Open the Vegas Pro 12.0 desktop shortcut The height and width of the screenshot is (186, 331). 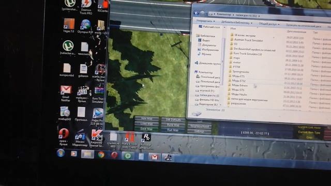pos(98,116)
